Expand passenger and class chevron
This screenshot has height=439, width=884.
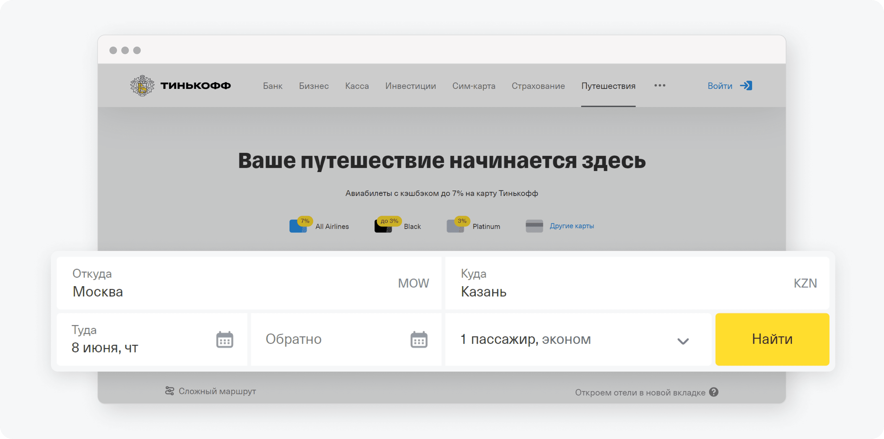[683, 341]
